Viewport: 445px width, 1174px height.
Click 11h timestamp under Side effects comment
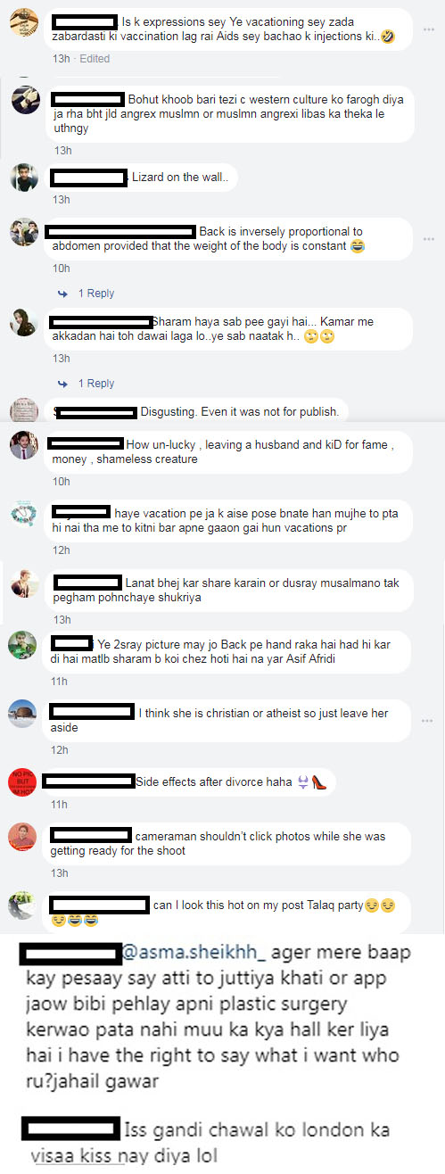click(60, 805)
